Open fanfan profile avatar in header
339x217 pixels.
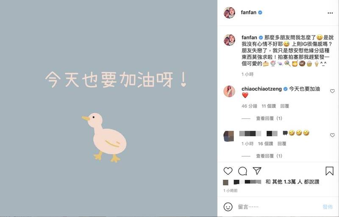coord(229,13)
